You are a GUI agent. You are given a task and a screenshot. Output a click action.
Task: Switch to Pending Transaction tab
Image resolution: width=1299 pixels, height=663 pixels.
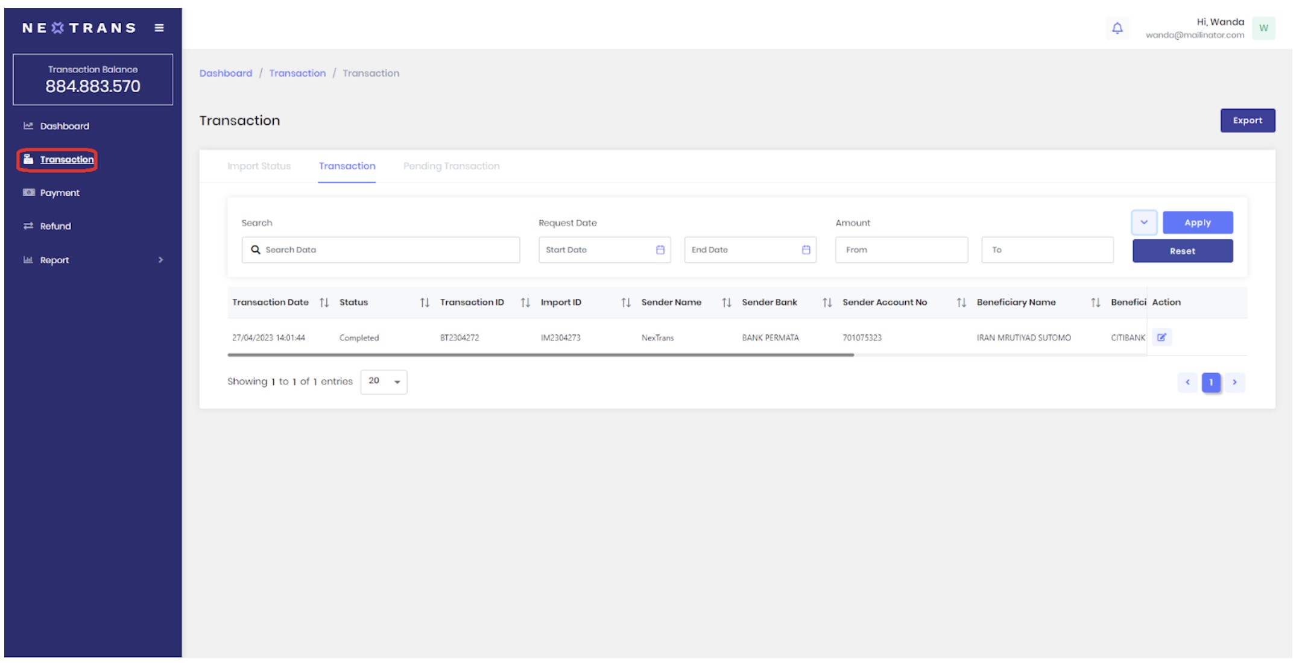point(451,166)
